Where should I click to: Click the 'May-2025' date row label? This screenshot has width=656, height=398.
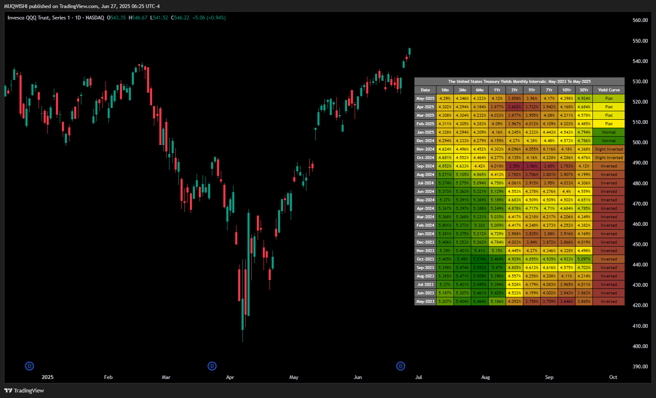[425, 99]
